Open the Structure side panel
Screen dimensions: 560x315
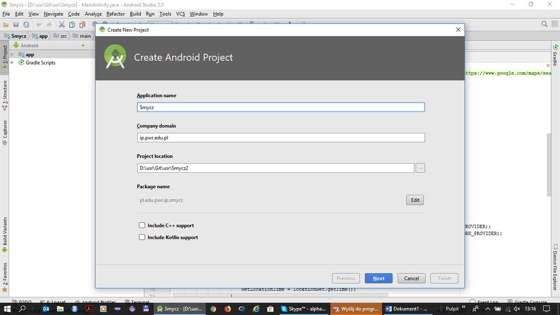(x=4, y=95)
